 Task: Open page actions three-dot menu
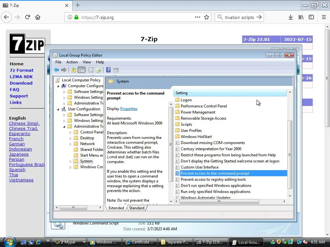point(198,17)
